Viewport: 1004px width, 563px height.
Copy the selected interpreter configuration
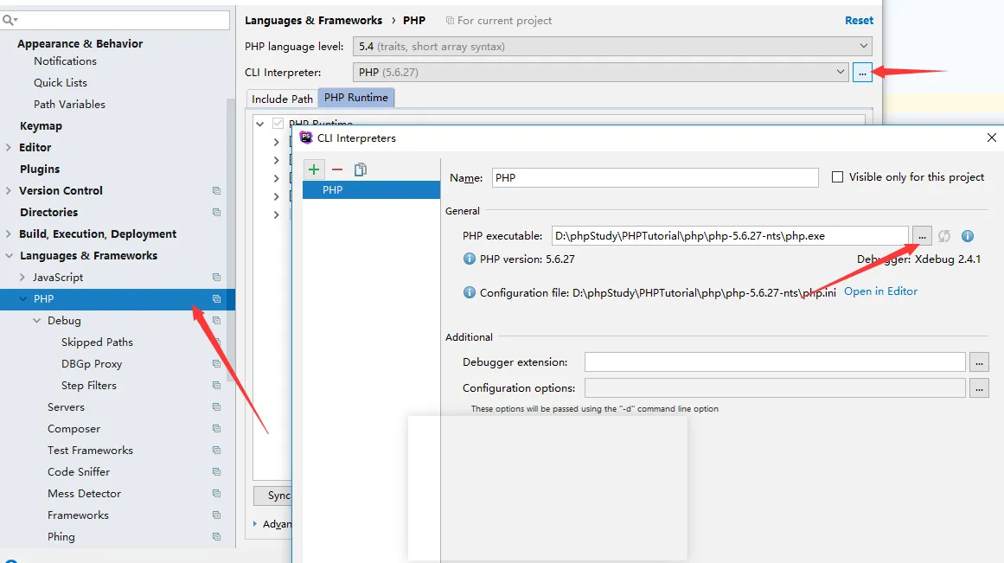pyautogui.click(x=361, y=170)
